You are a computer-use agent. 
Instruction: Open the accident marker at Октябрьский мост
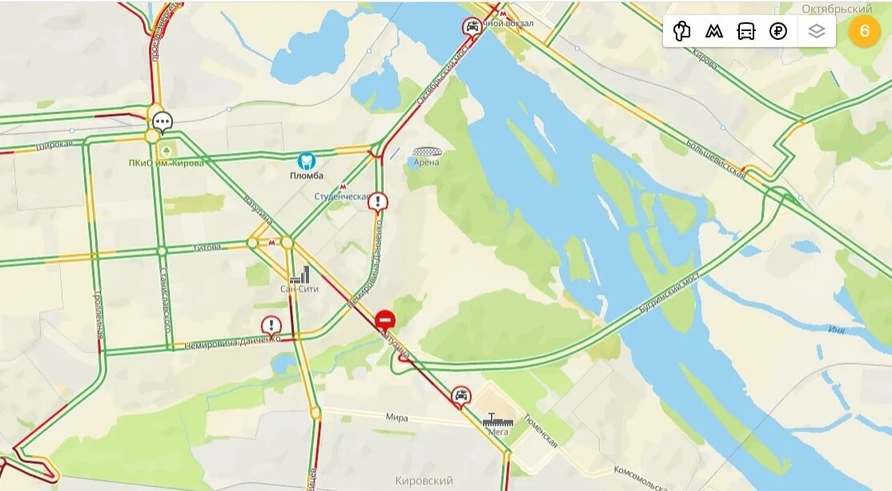pyautogui.click(x=471, y=26)
